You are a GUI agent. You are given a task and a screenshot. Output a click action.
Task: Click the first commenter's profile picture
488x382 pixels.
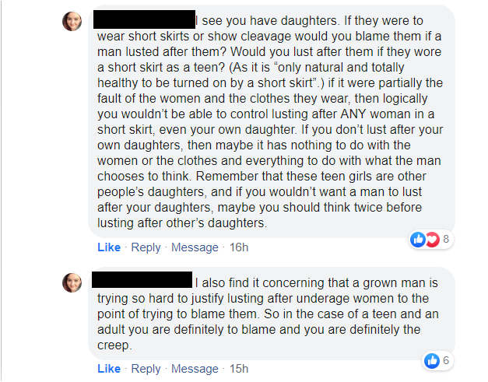72,22
